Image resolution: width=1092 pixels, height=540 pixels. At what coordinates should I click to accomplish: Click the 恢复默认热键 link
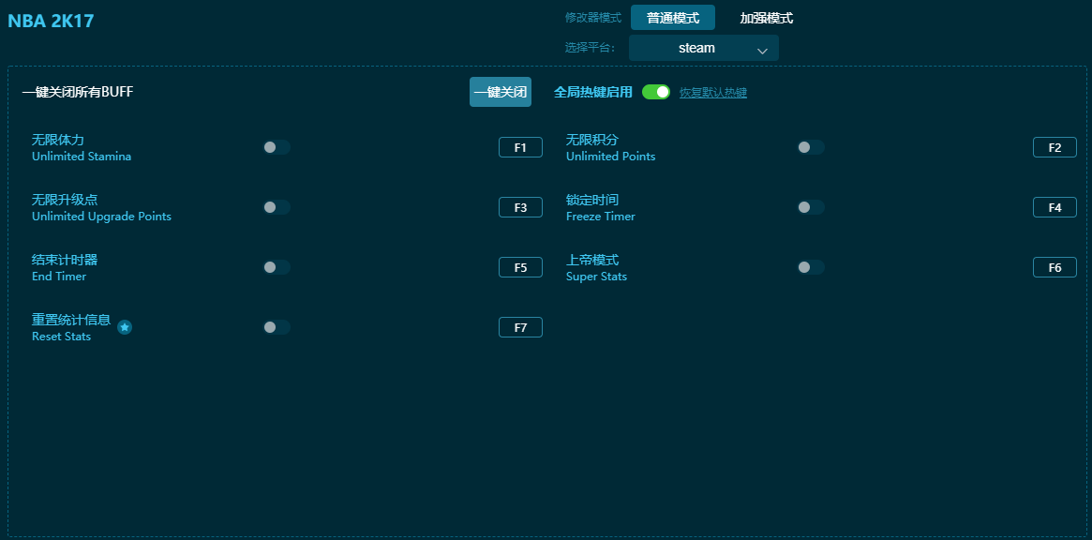pos(712,93)
